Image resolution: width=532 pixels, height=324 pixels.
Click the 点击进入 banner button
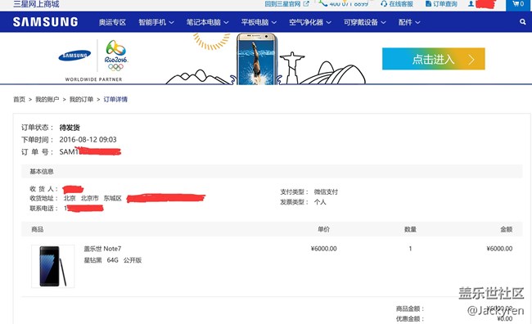tap(433, 59)
